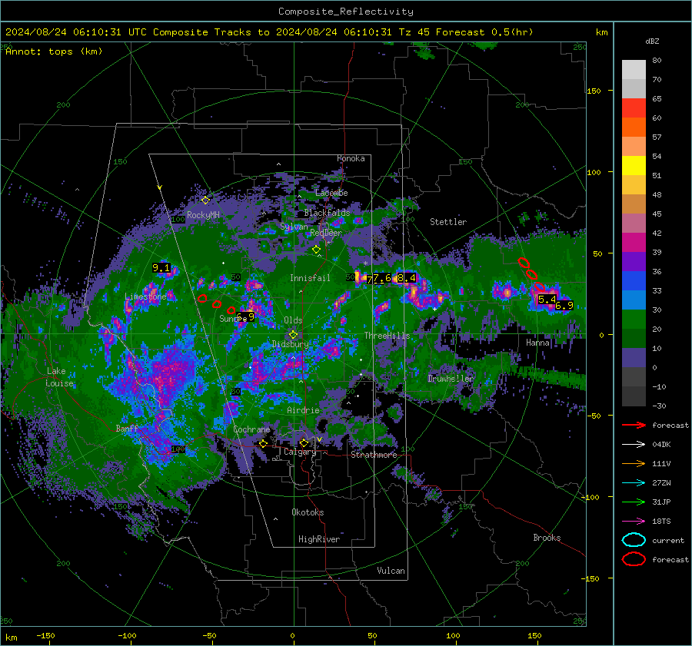Click the cyan current ellipse legend icon
Viewport: 692px width, 646px height.
click(x=634, y=540)
